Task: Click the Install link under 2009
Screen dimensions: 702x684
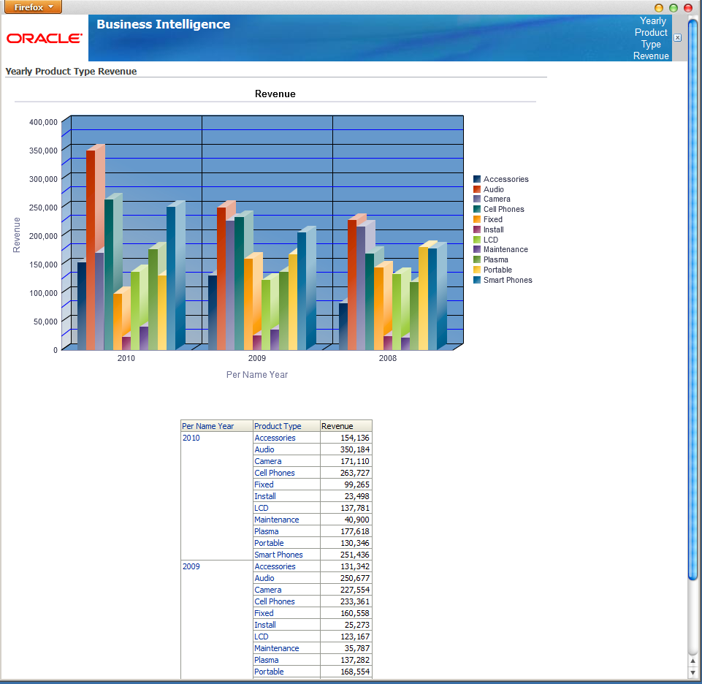Action: tap(264, 625)
